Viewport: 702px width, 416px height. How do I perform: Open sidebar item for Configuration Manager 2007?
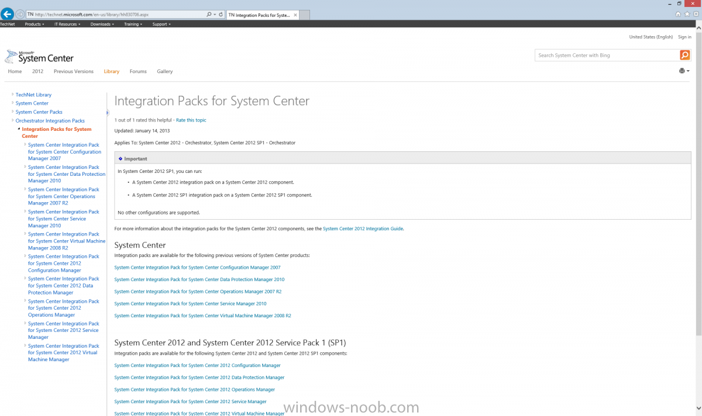click(64, 152)
